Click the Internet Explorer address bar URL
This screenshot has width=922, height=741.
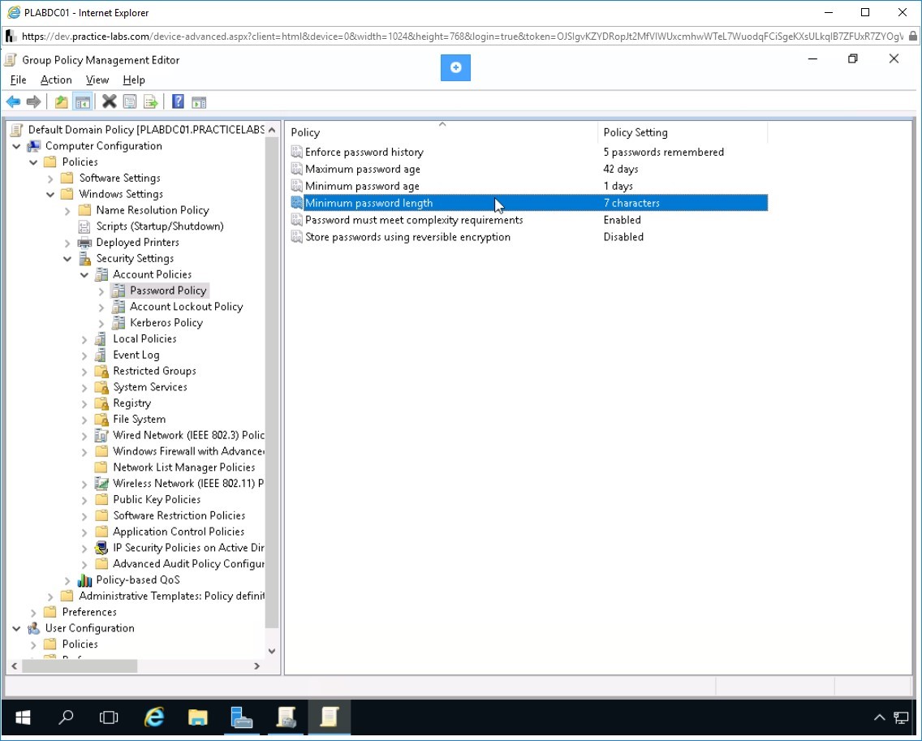tap(462, 37)
